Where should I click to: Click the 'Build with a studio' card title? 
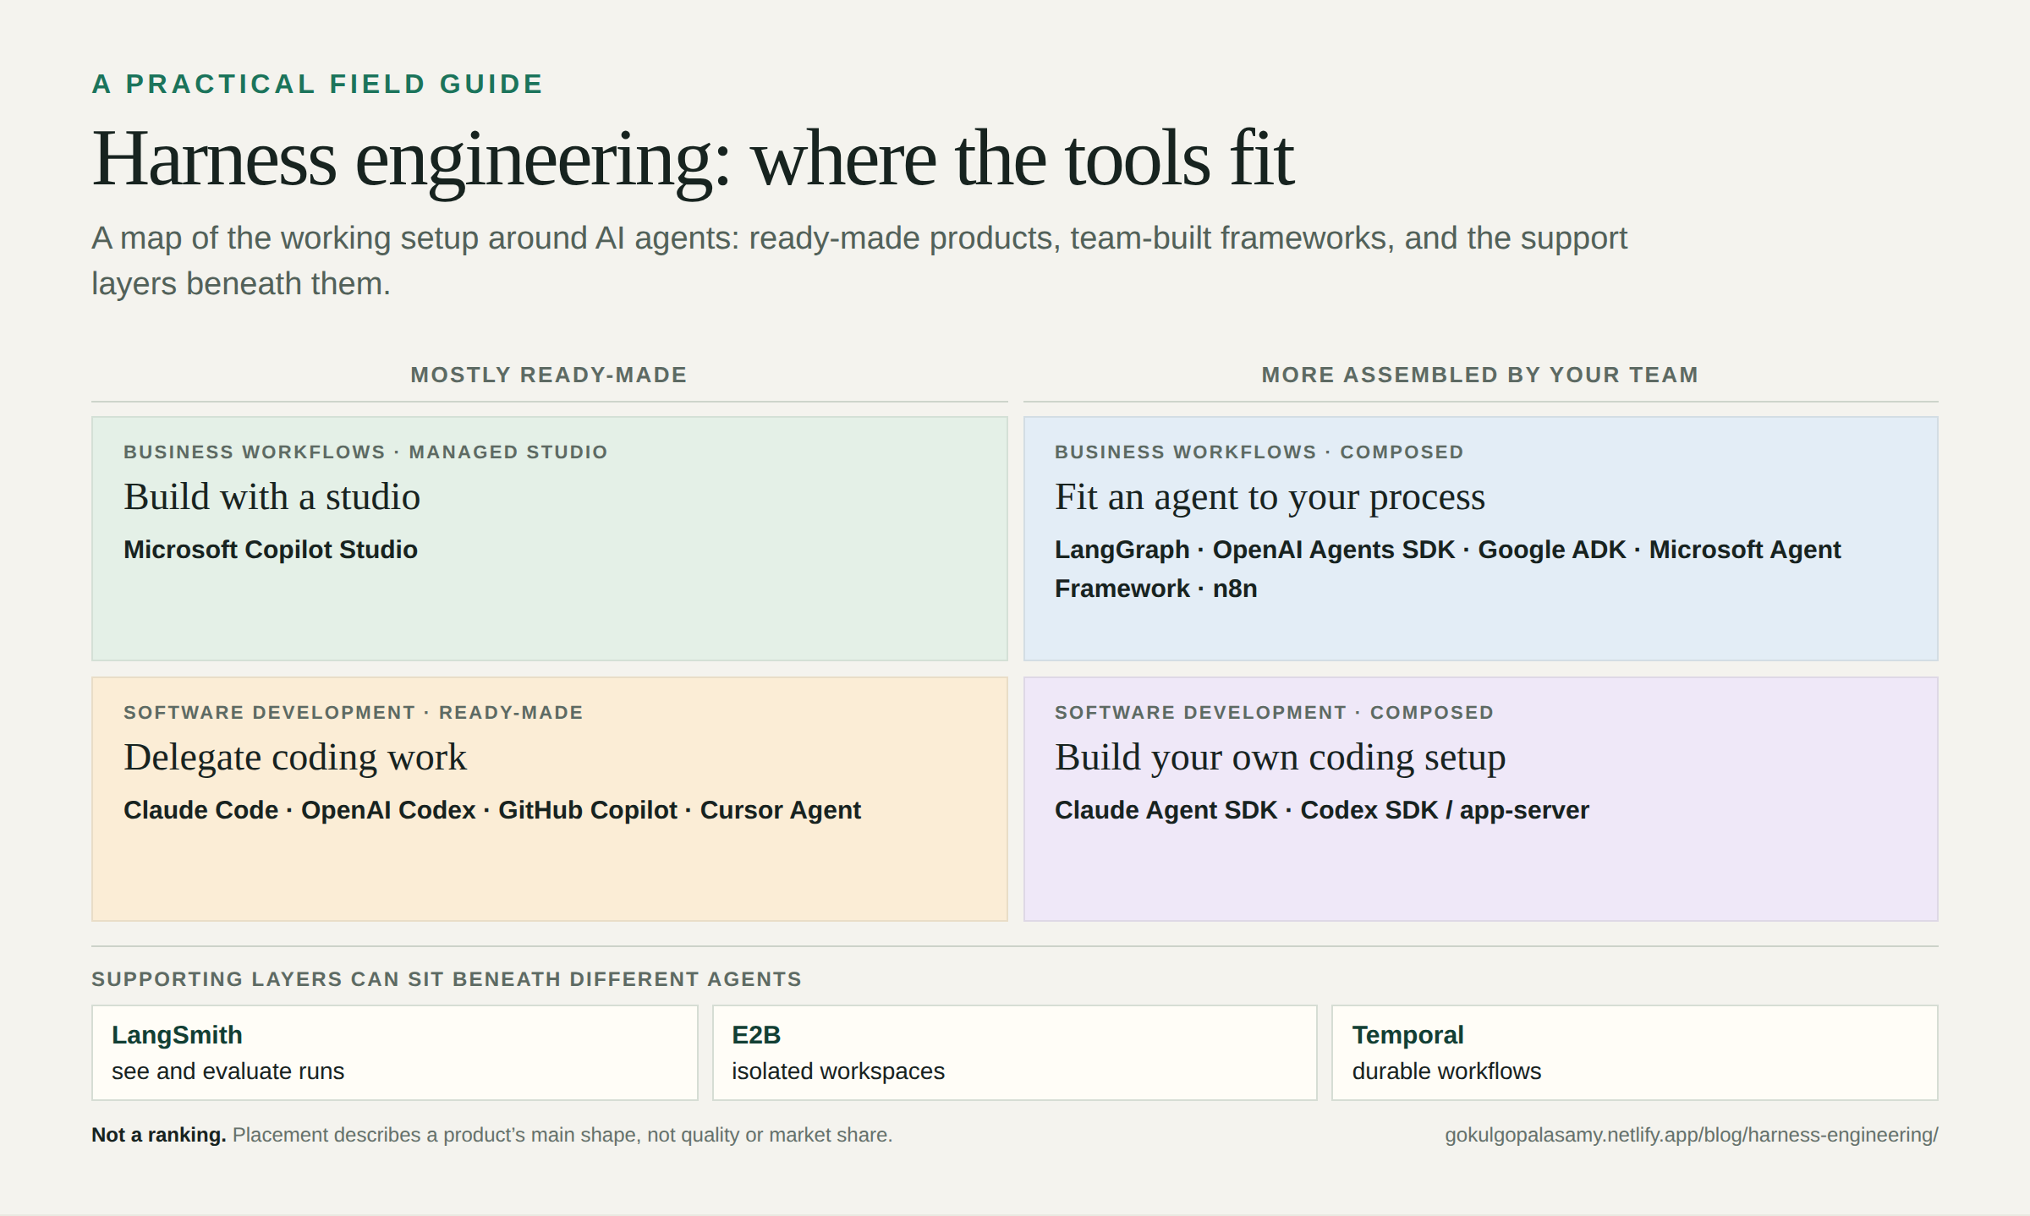[x=272, y=496]
